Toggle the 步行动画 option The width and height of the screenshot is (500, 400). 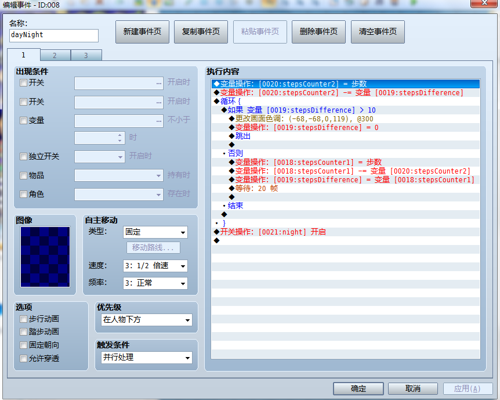23,319
